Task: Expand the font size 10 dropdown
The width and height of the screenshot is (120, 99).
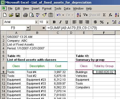Action: coord(47,22)
